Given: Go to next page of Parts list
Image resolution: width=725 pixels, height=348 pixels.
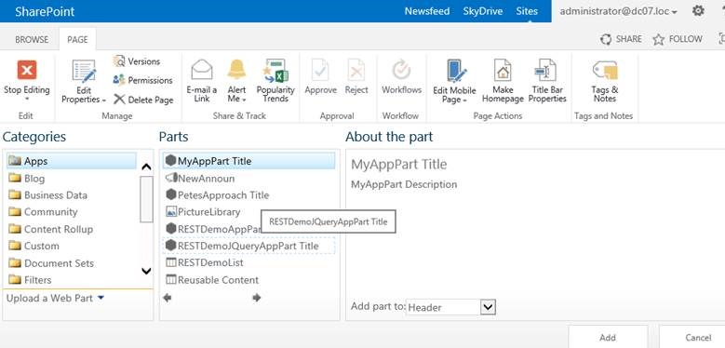Looking at the screenshot, I should 257,298.
